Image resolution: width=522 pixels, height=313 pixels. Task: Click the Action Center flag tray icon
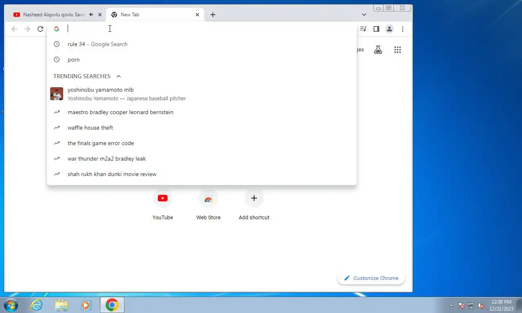pyautogui.click(x=461, y=305)
